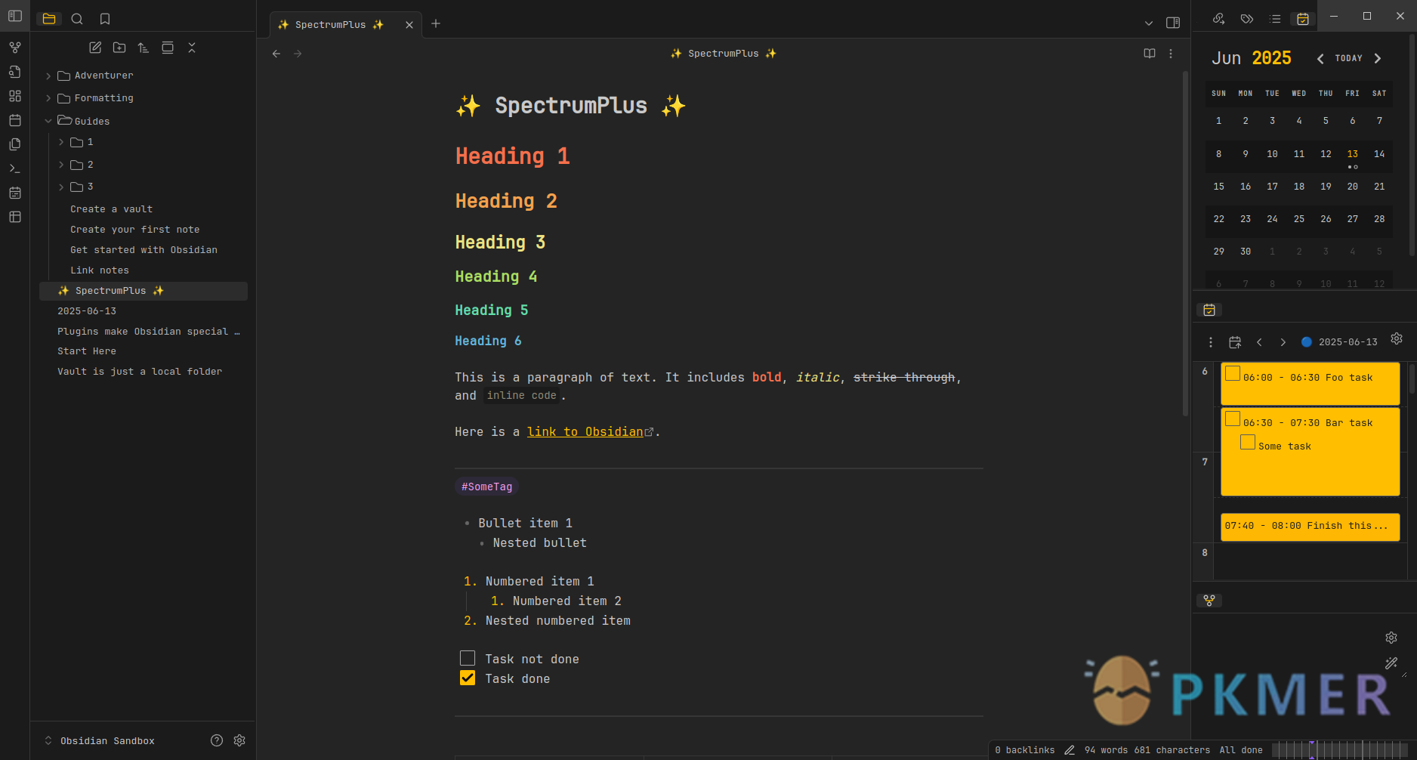Check the 'Task not done' checkbox
This screenshot has height=760, width=1417.
[x=468, y=658]
